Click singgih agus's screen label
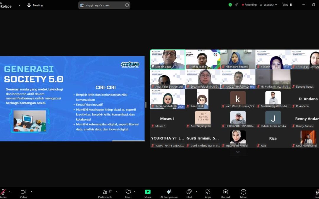 (x=98, y=5)
